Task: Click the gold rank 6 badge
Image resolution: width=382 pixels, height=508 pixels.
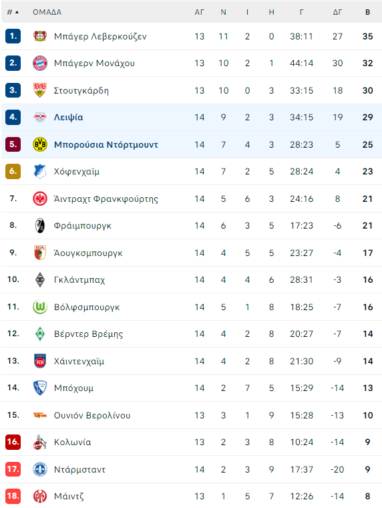Action: tap(13, 171)
